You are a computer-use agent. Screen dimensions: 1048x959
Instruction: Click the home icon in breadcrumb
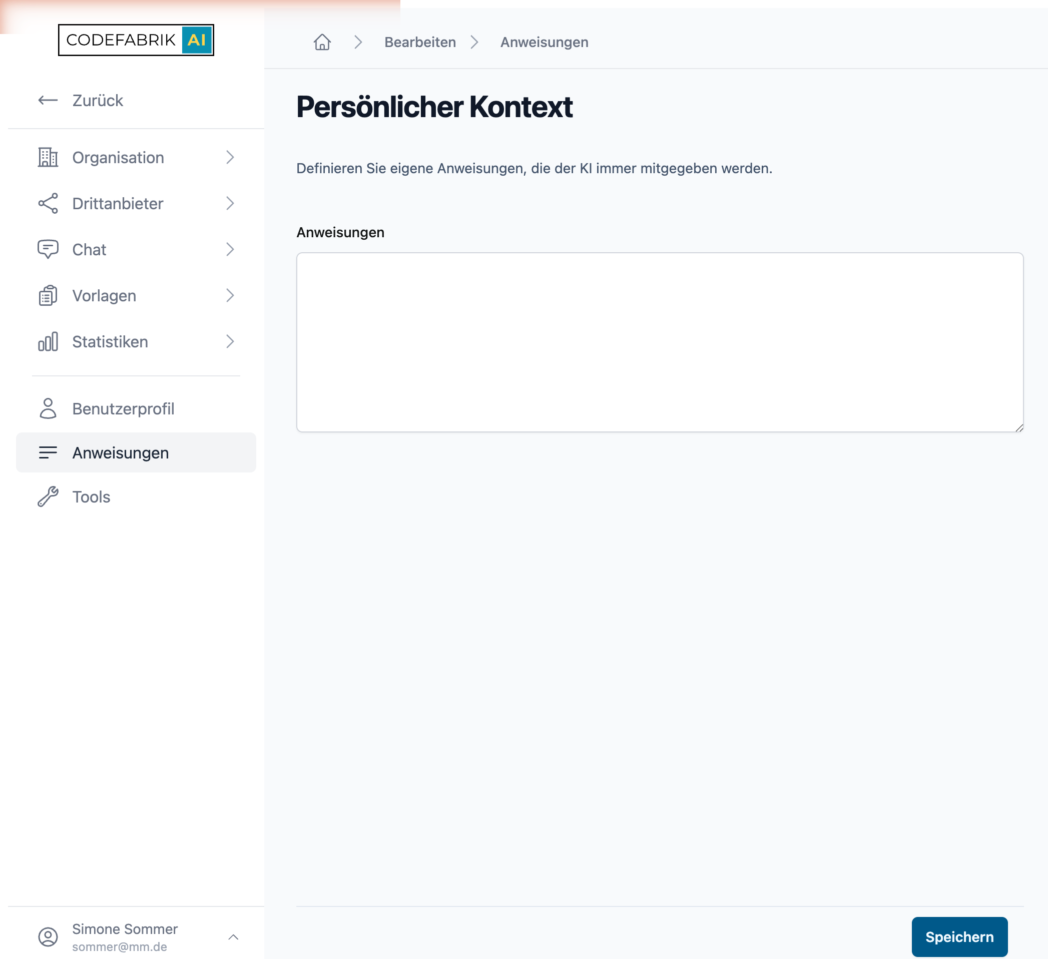tap(322, 42)
